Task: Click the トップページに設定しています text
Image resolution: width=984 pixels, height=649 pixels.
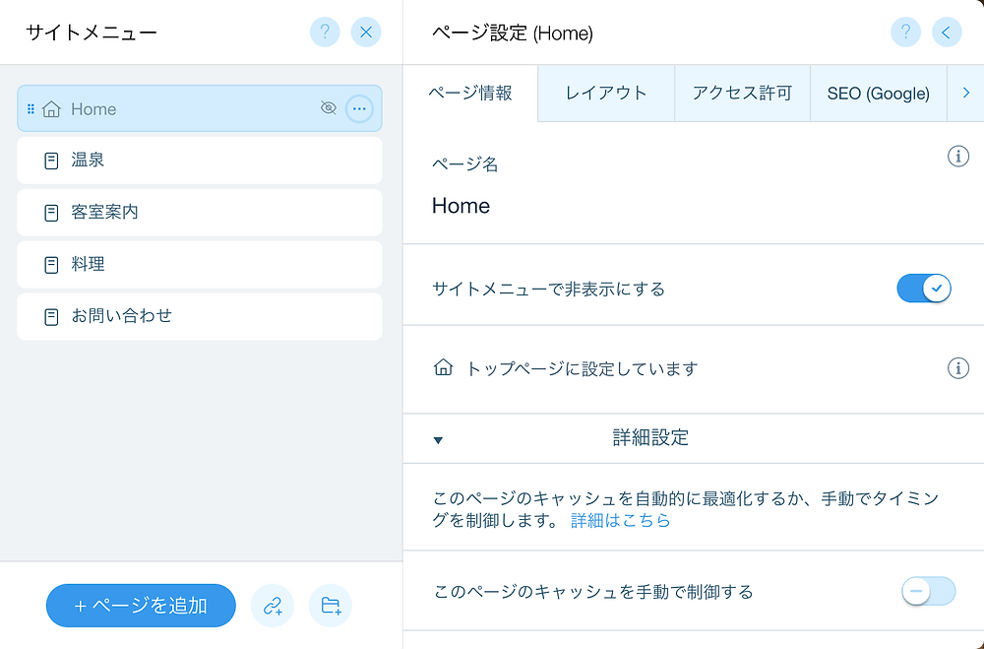Action: [x=582, y=368]
